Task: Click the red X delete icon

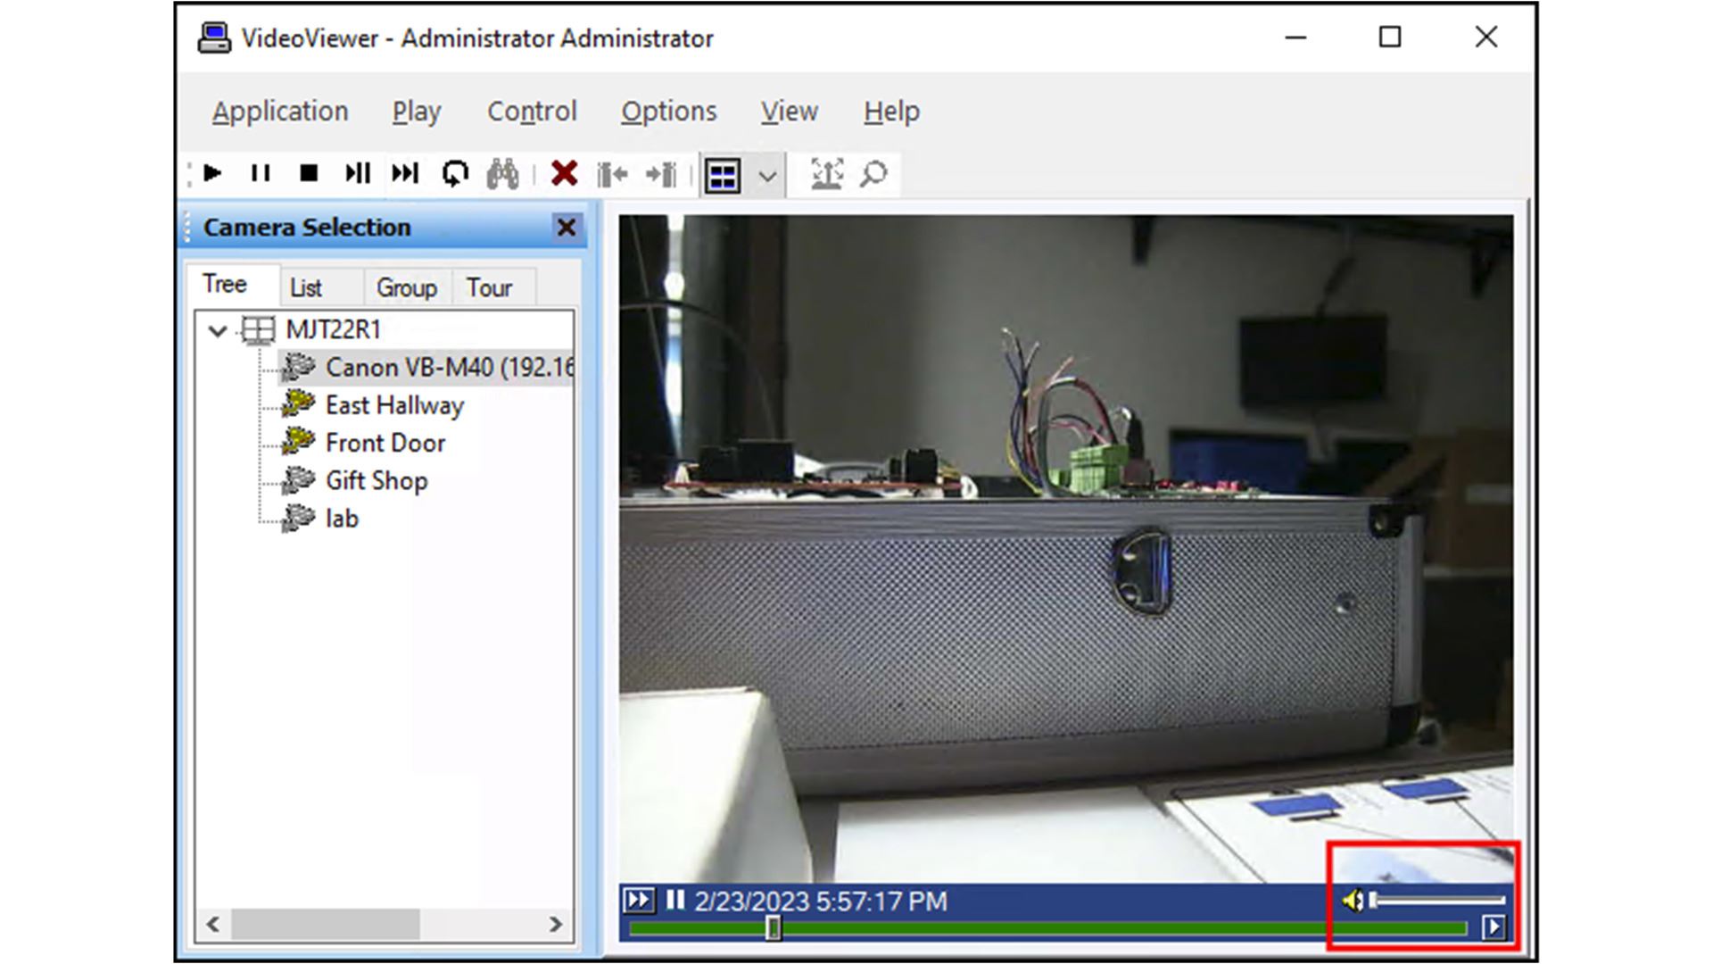Action: [564, 173]
